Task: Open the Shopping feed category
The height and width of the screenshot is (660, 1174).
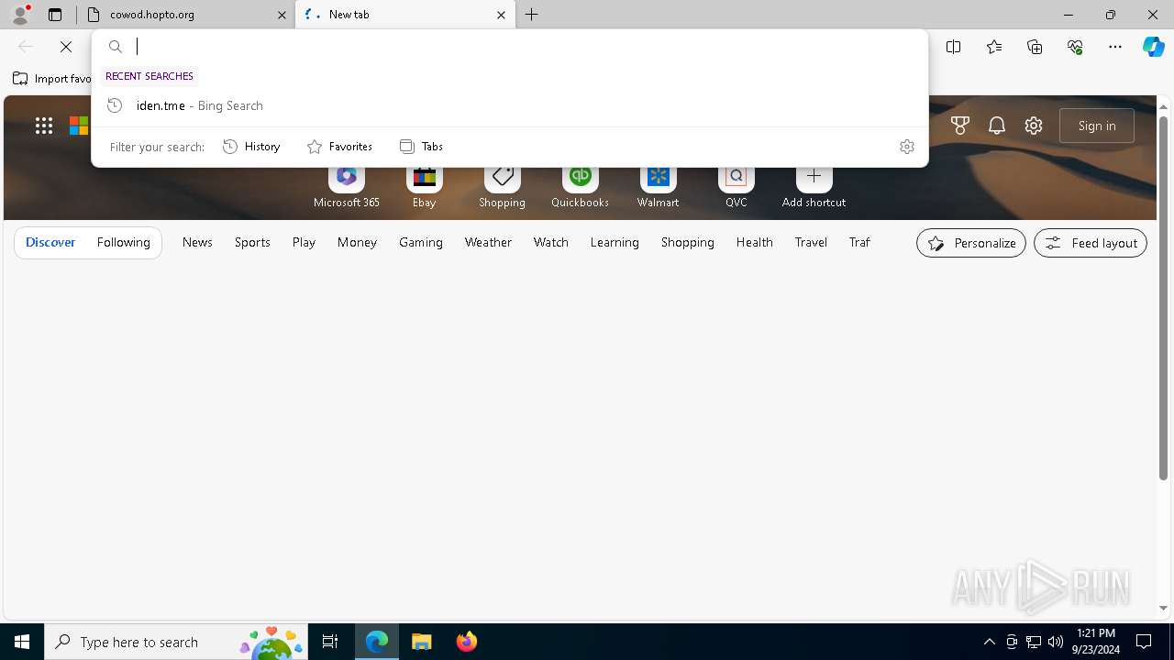Action: [688, 243]
